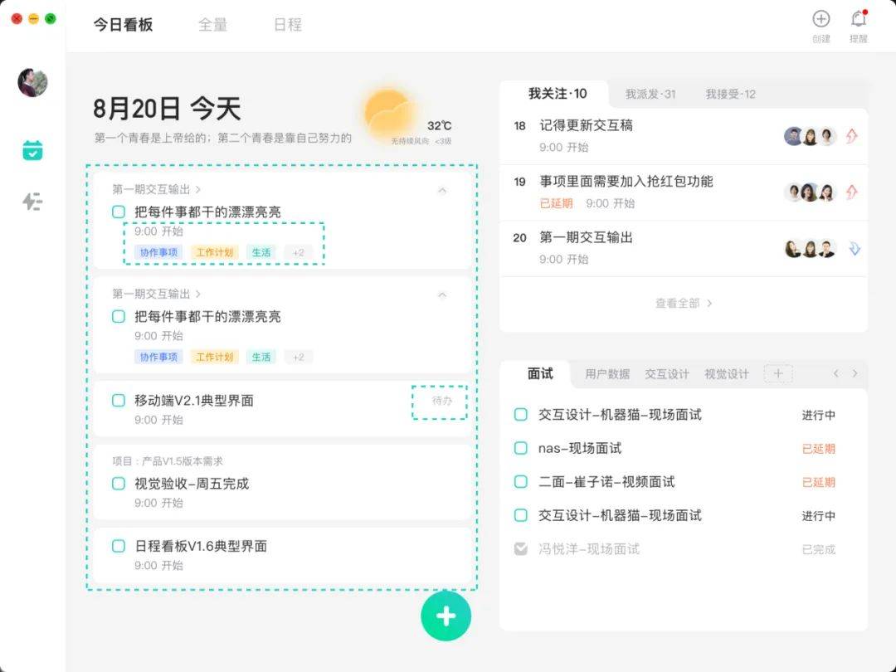Click 已延期 status on nas-现场面试

tap(818, 449)
